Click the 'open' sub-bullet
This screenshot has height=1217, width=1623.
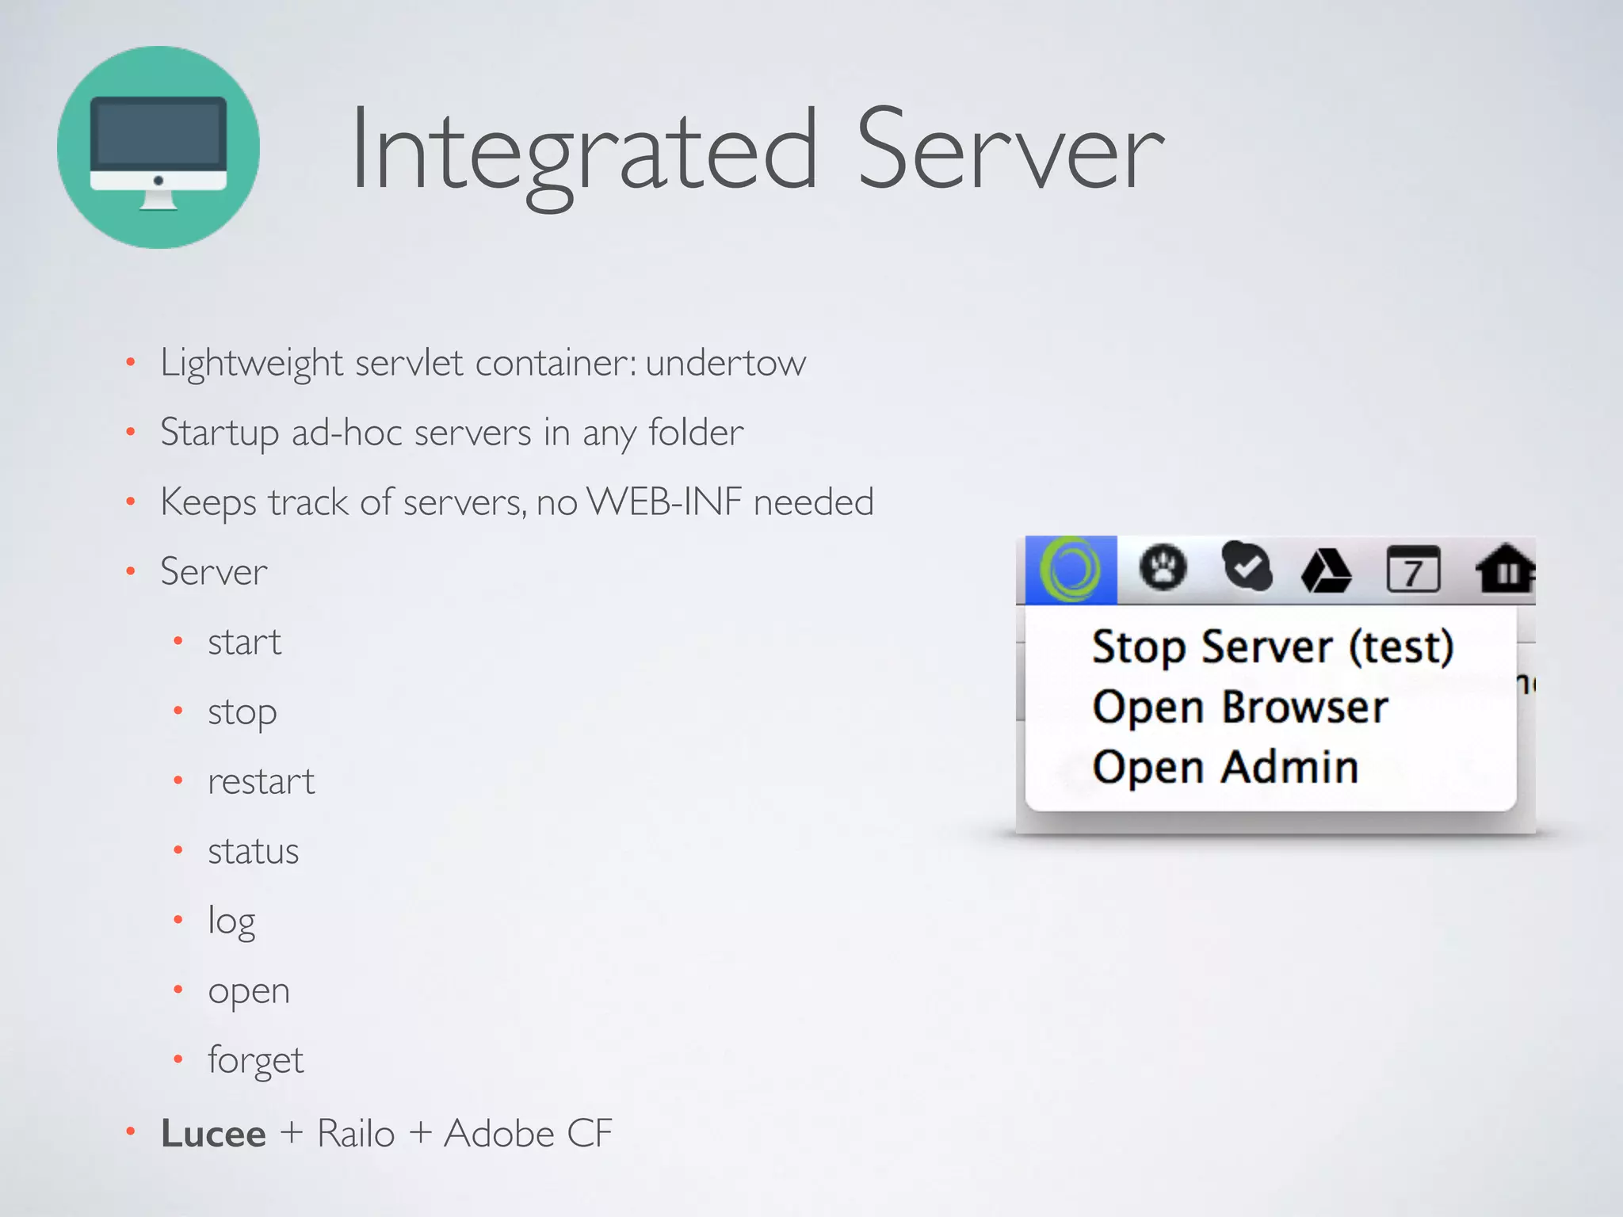coord(249,993)
